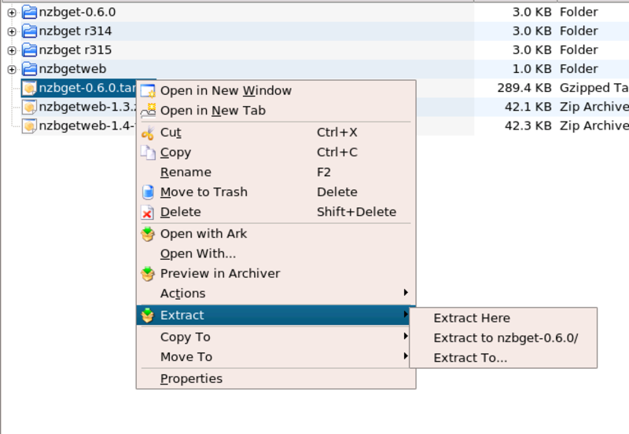629x434 pixels.
Task: Click the Ark icon beside Open with Ark
Action: pos(148,234)
